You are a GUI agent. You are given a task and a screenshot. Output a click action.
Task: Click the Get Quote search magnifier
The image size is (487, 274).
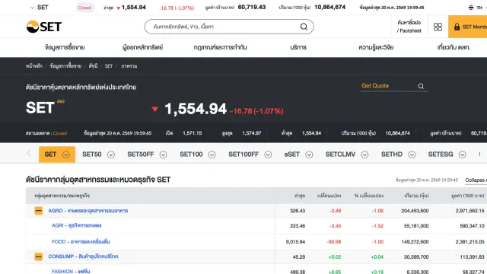421,86
